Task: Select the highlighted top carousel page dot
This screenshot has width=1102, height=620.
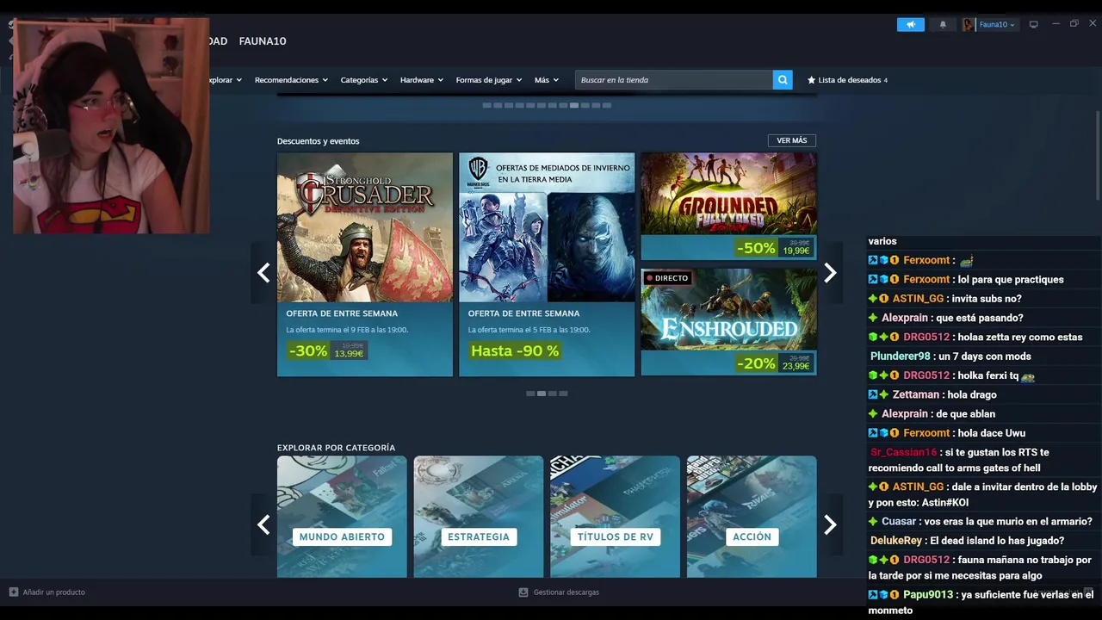Action: tap(574, 105)
